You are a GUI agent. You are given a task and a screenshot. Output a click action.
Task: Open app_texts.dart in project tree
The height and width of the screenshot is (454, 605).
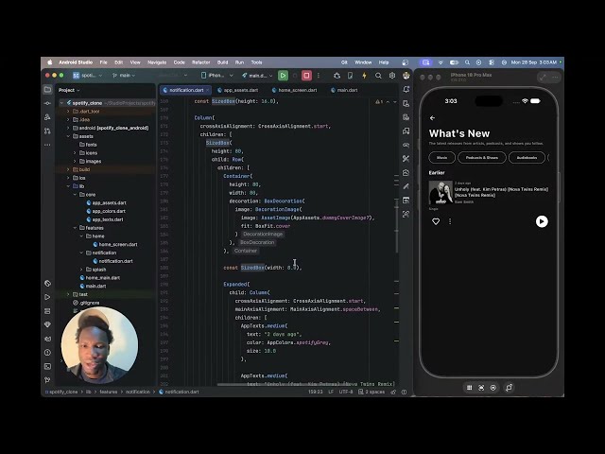tap(105, 219)
